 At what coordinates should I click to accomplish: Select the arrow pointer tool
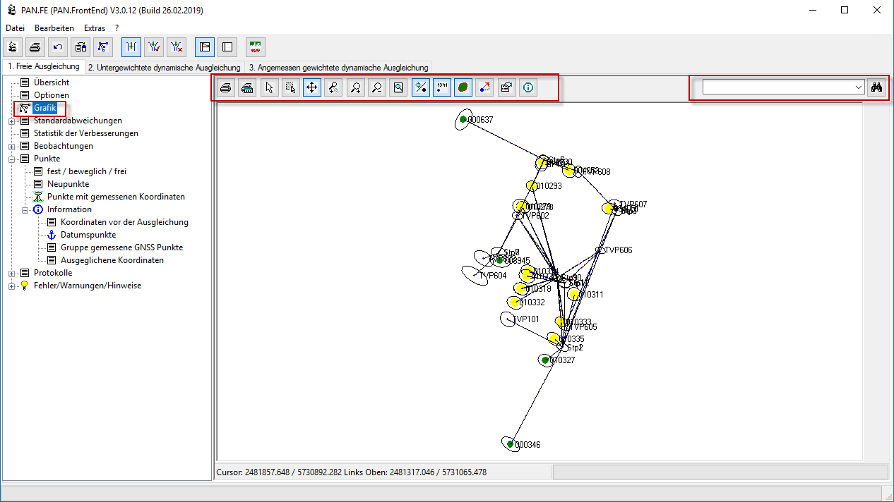(268, 88)
